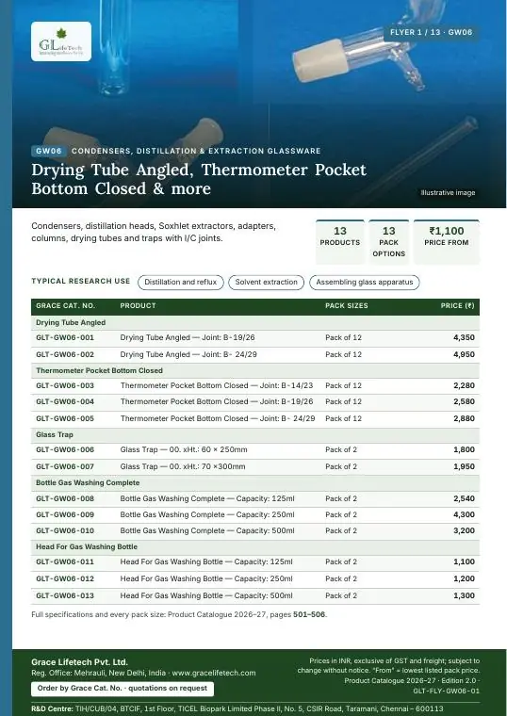
Task: Click catalog number GLT-GW06-013
Action: click(x=65, y=596)
